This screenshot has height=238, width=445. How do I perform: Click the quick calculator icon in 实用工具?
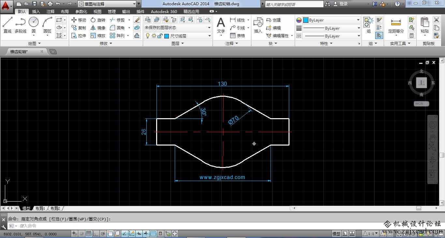(x=412, y=35)
